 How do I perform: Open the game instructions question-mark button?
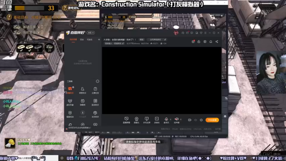click(70, 8)
